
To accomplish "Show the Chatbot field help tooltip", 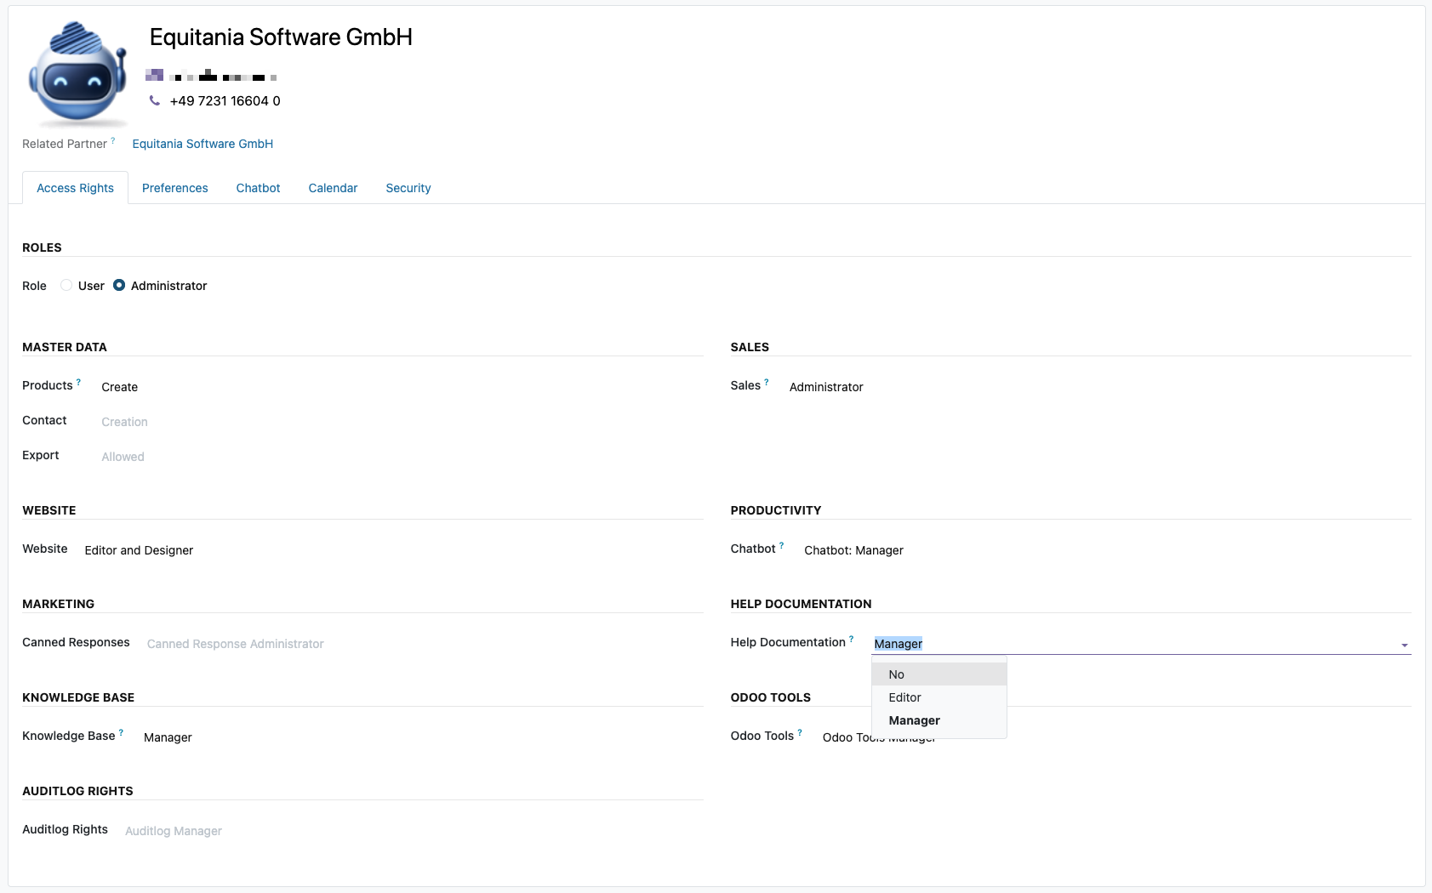I will (x=782, y=545).
